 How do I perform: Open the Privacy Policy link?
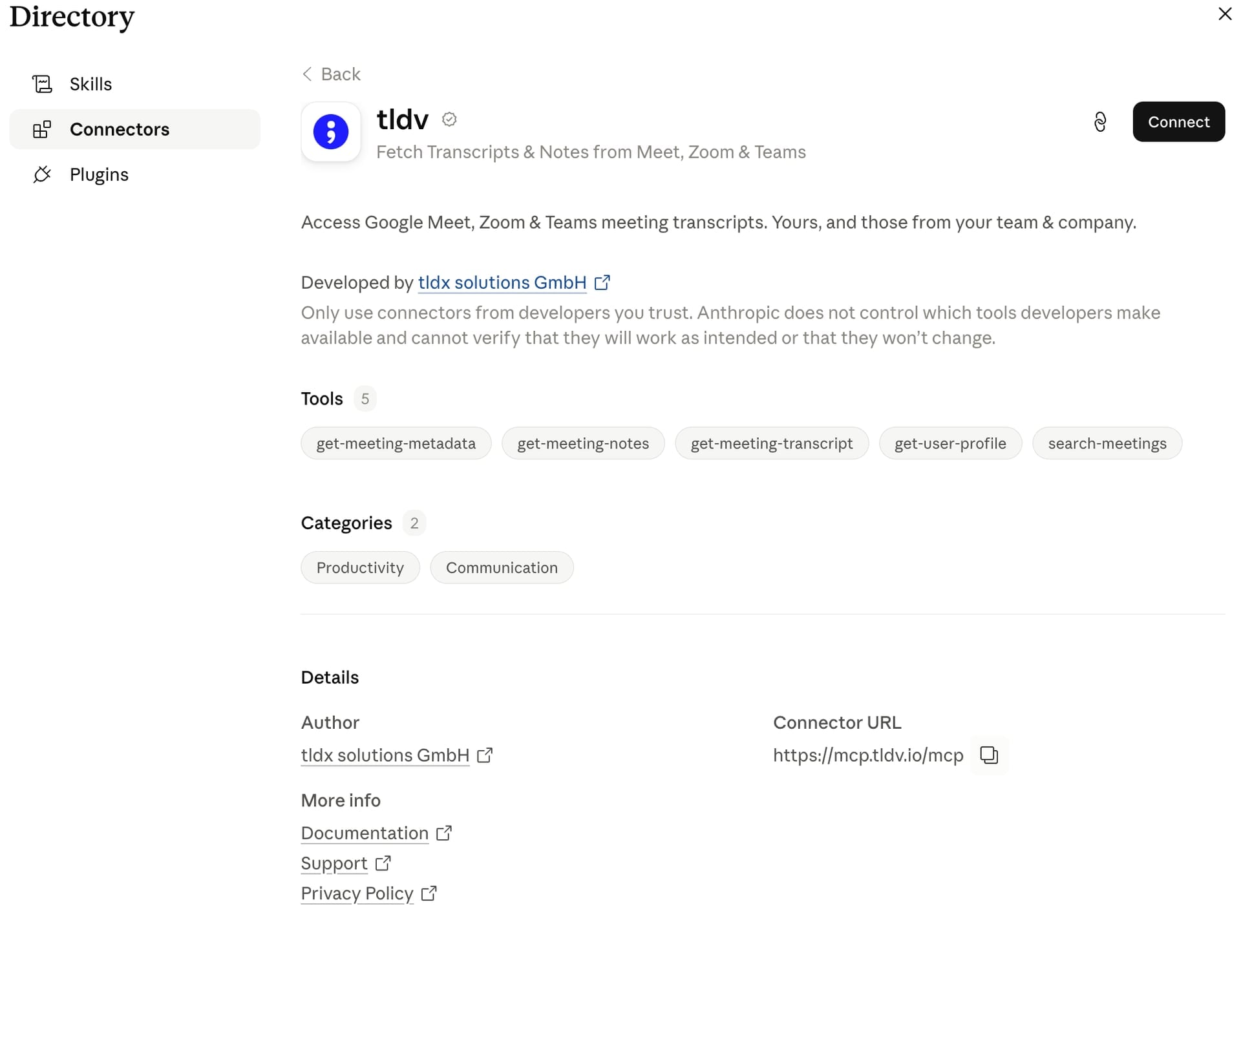point(357,894)
